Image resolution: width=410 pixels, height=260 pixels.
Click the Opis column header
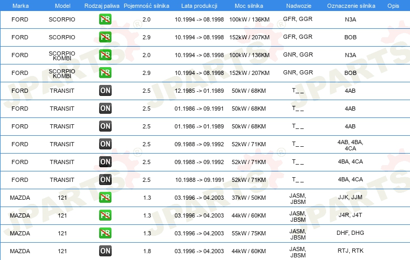coord(393,6)
